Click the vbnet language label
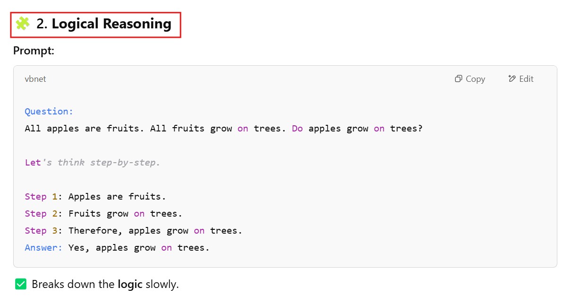The height and width of the screenshot is (305, 572). tap(35, 79)
